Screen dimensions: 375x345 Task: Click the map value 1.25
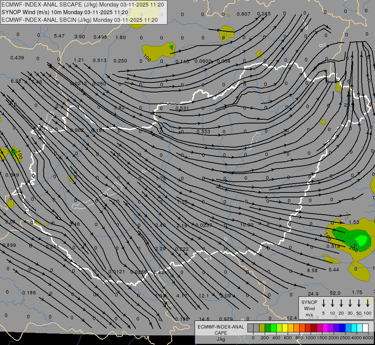[182, 202]
